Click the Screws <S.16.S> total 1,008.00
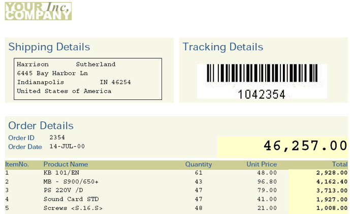 tap(332, 208)
